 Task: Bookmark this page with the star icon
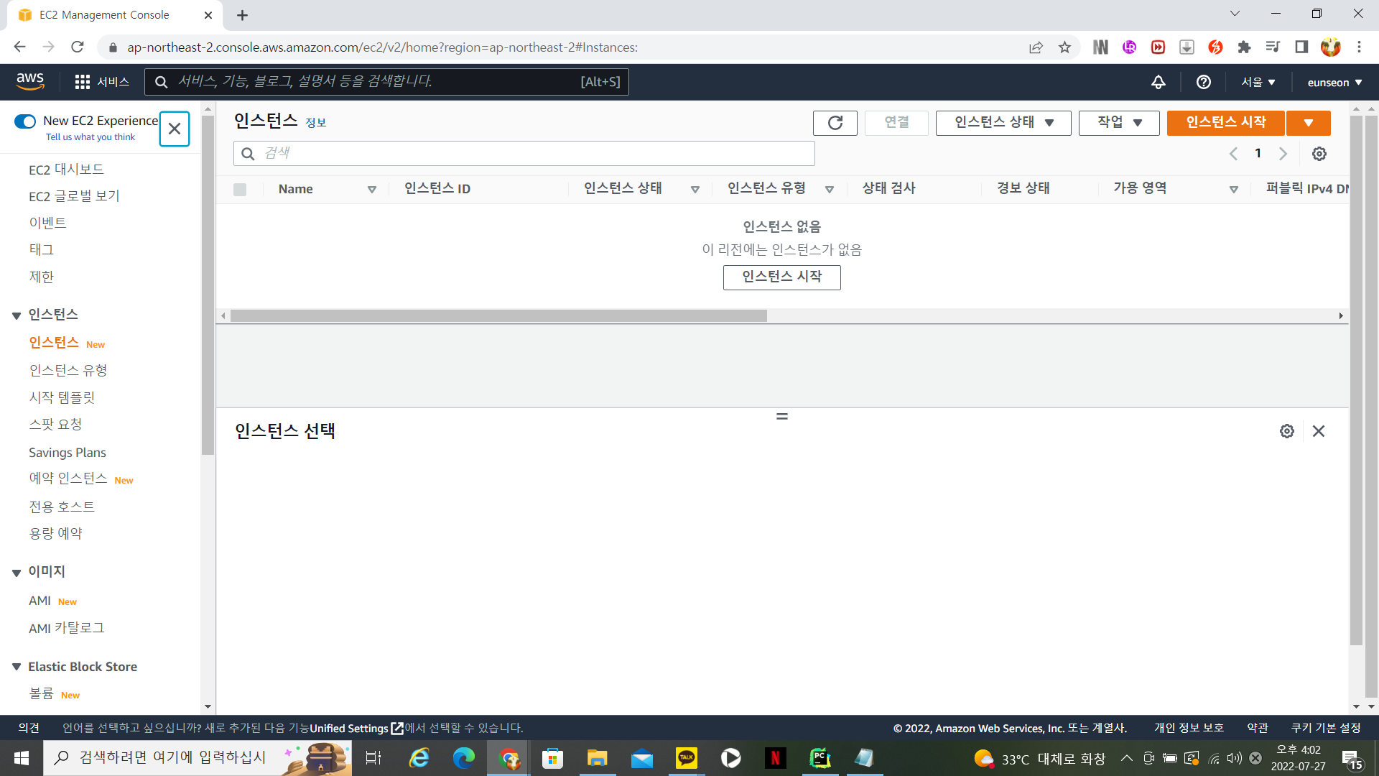1064,47
